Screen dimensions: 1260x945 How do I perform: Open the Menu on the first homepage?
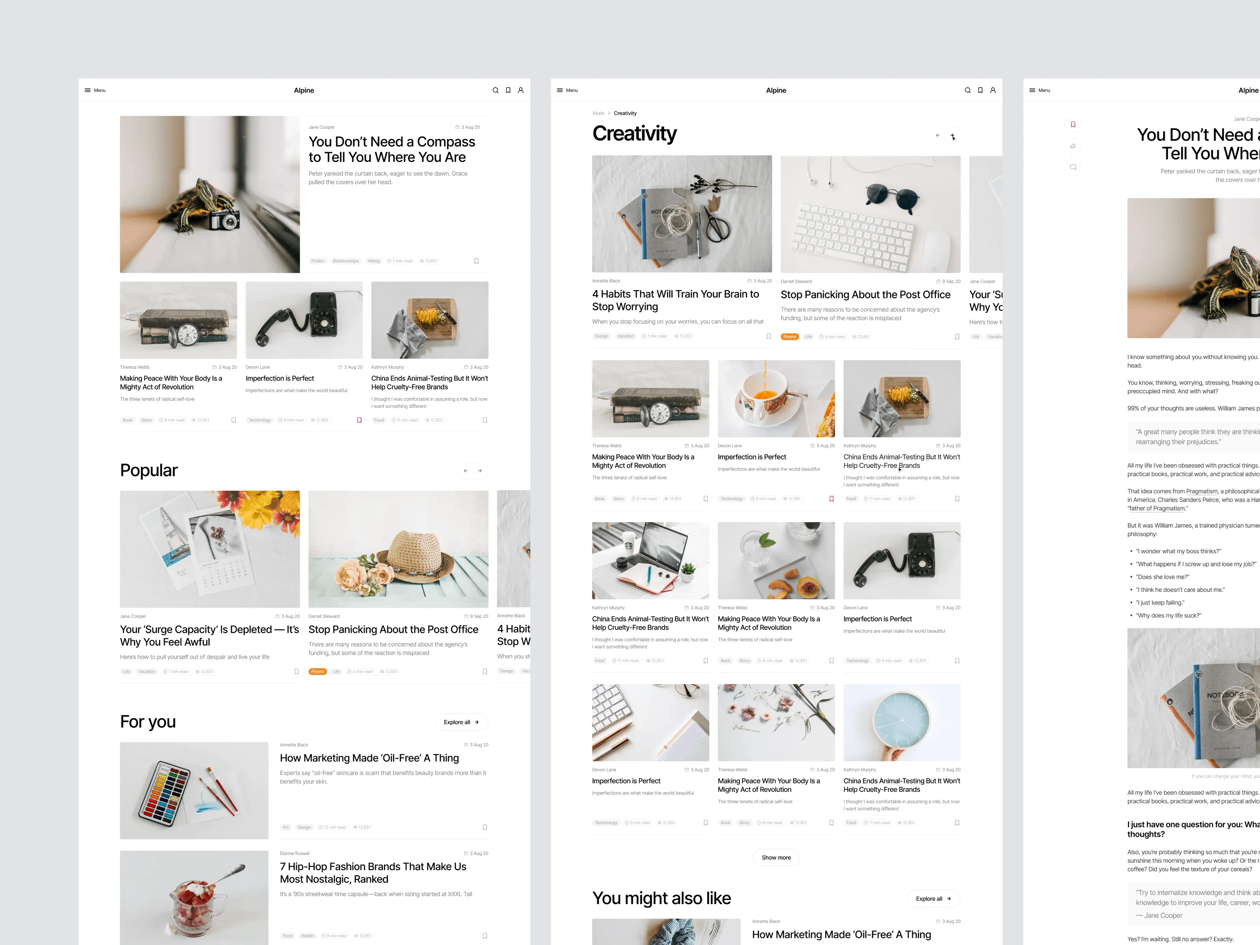tap(95, 90)
